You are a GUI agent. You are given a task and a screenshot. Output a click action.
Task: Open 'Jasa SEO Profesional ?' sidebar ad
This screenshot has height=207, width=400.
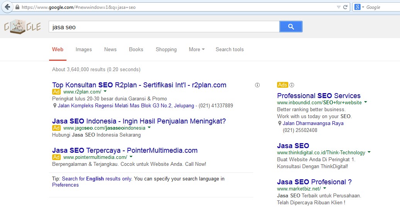point(314,182)
